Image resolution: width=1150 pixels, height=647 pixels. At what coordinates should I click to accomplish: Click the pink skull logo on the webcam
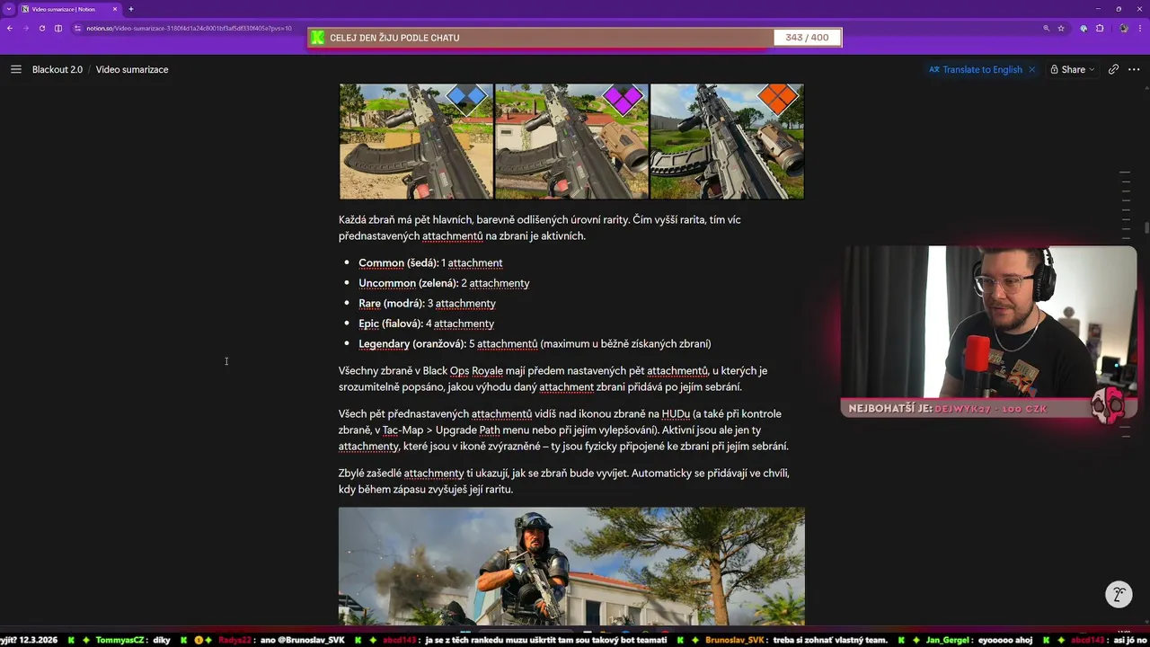[1108, 406]
